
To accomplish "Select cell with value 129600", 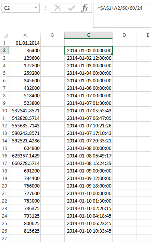I will (25, 58).
